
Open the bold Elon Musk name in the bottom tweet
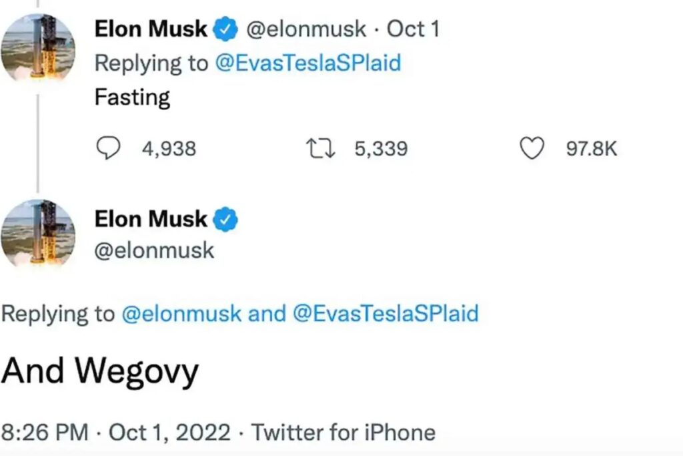151,219
